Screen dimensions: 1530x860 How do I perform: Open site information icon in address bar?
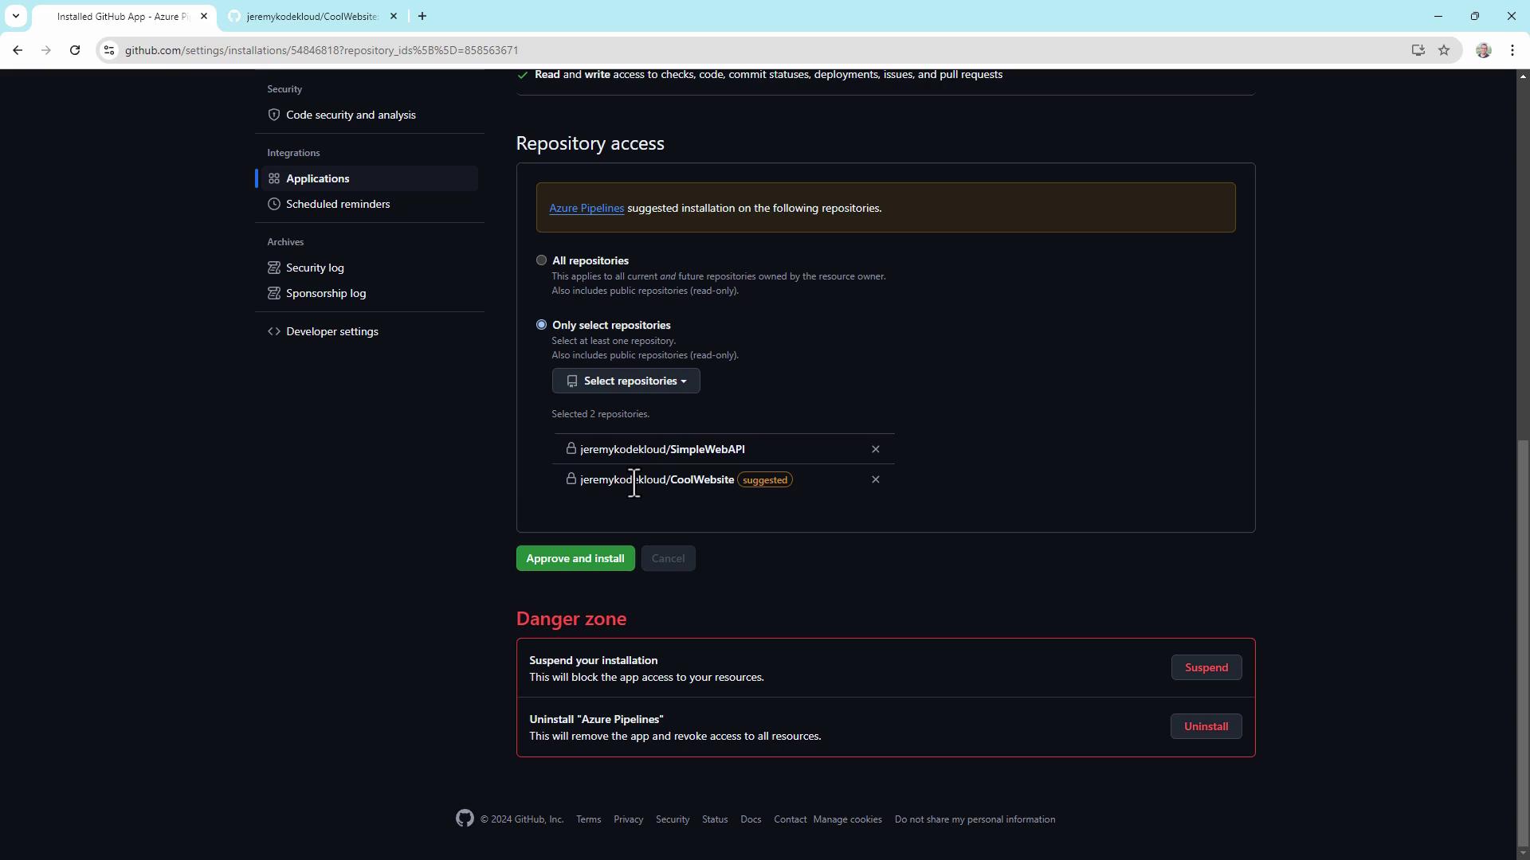(x=109, y=50)
